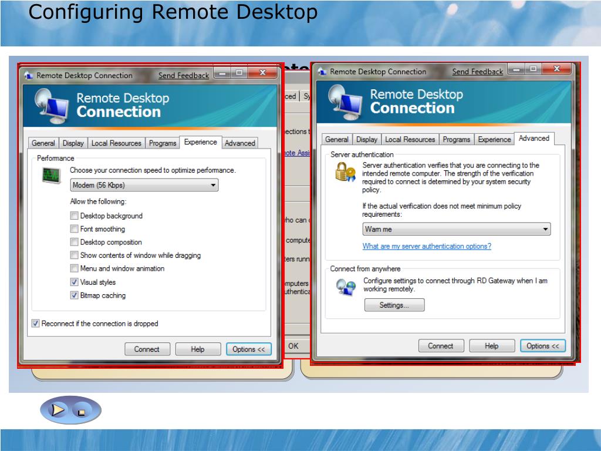Click Remote Desktop title bar icon in right window
The height and width of the screenshot is (451, 601).
point(322,71)
